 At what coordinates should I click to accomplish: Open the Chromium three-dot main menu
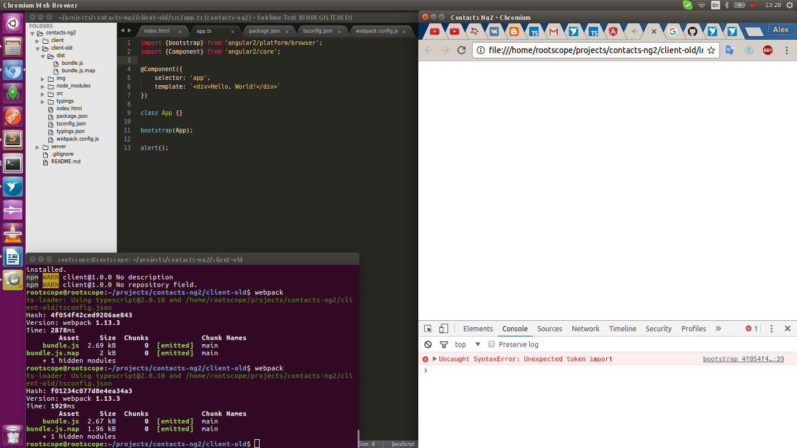786,50
